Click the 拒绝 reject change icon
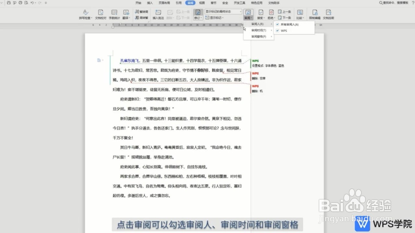The image size is (415, 233). tap(271, 12)
